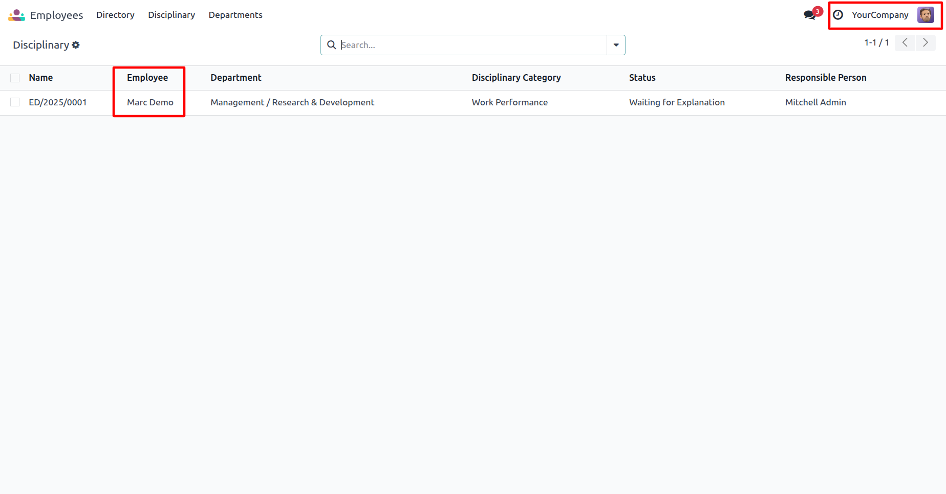This screenshot has width=946, height=494.
Task: Click the Mitchell Admin responsible cell
Action: pos(815,102)
